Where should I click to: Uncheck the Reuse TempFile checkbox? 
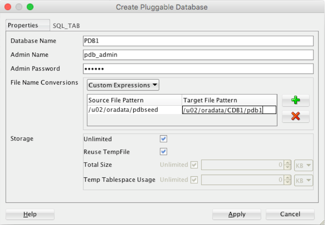(x=163, y=152)
